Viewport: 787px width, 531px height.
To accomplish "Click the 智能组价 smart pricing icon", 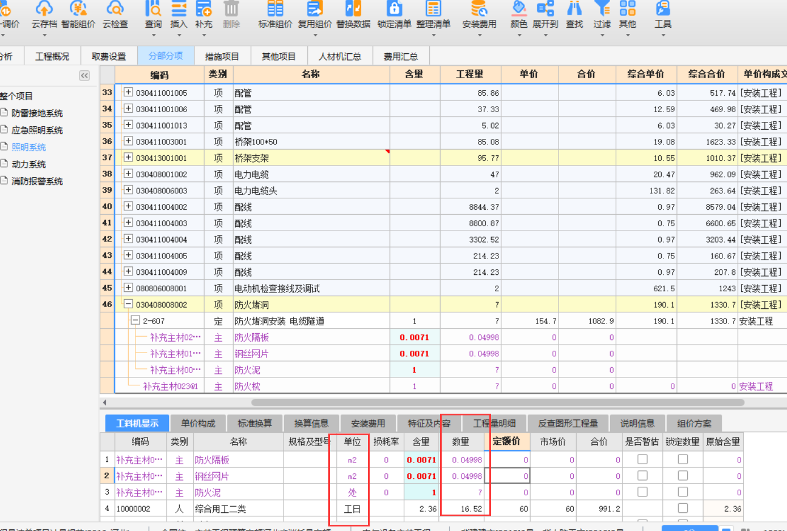I will tap(78, 9).
